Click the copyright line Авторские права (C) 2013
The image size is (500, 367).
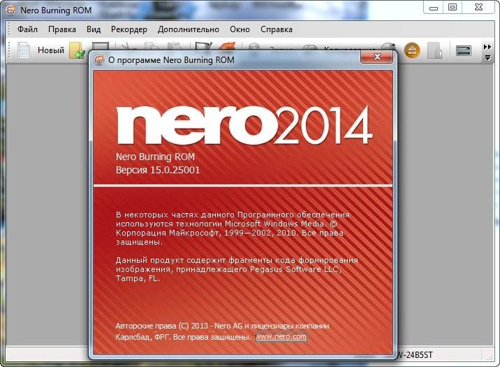coord(222,326)
